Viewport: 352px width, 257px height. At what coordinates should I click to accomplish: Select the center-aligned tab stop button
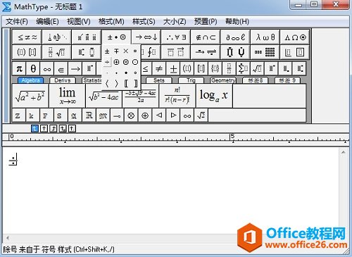[44, 128]
